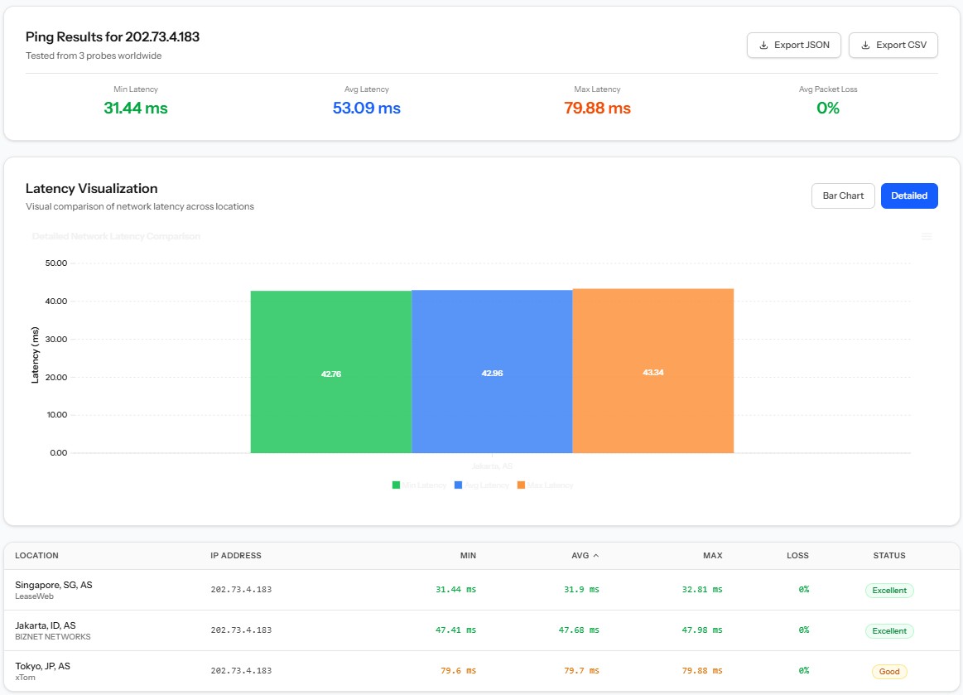The width and height of the screenshot is (963, 695).
Task: Click the IP address in Singapore row
Action: coord(241,590)
